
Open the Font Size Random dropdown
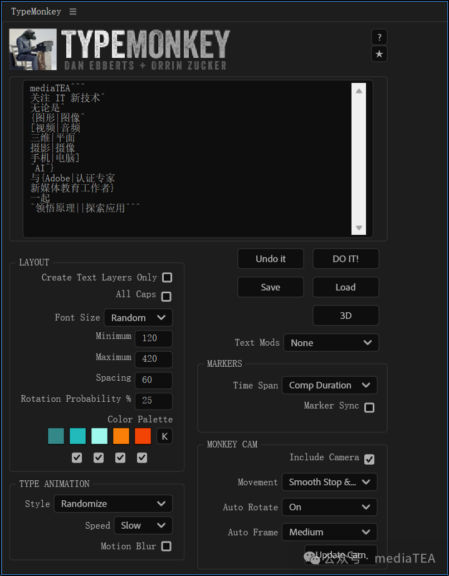click(138, 318)
